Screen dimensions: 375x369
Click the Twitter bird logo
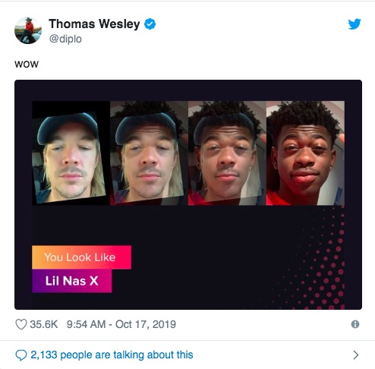tap(355, 24)
